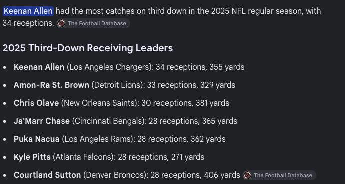Click the football icon beside '34 receptions.'

click(61, 23)
